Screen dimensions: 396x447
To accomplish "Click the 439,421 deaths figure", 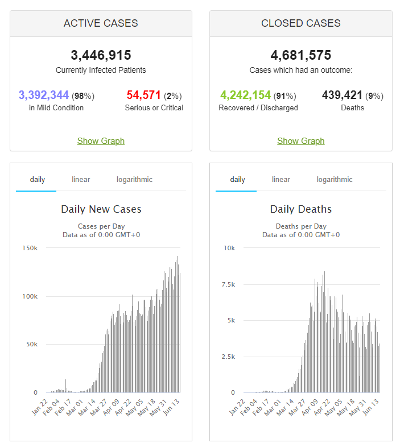I will 343,95.
